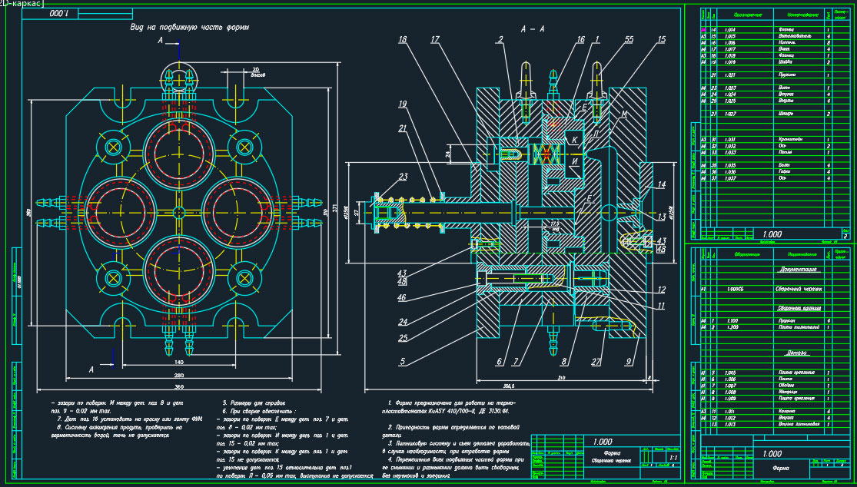Click designation "1.035" in the Болт row

tap(729, 165)
